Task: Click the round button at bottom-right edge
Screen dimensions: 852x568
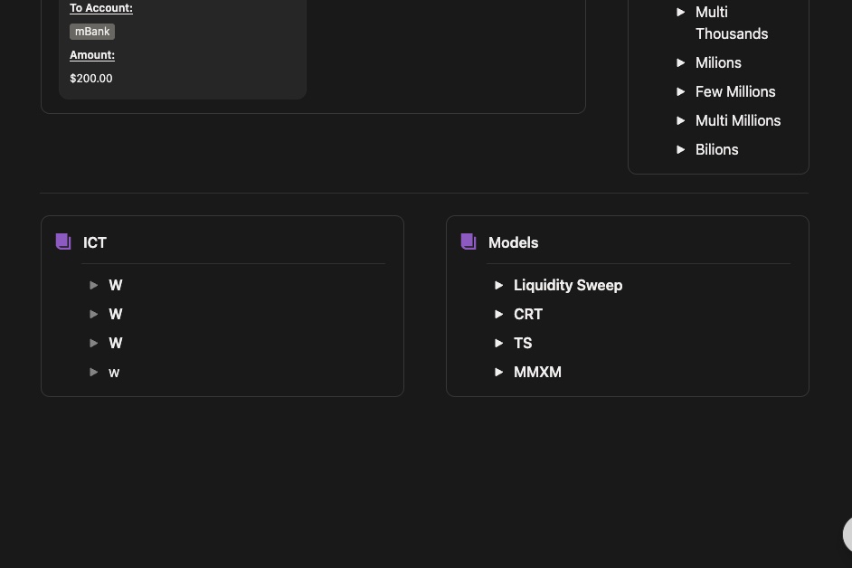Action: pos(847,534)
